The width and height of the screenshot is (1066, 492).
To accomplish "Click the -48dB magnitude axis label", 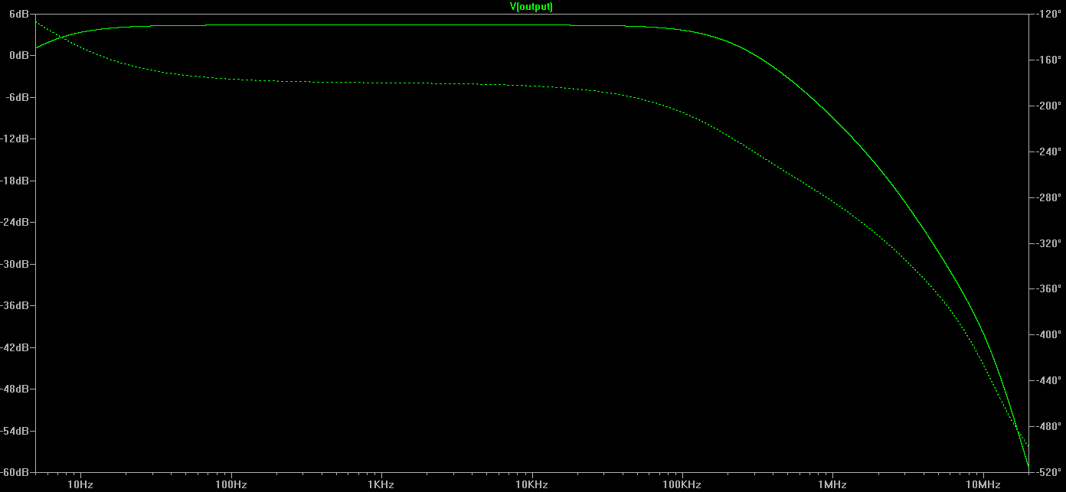I will (x=16, y=389).
